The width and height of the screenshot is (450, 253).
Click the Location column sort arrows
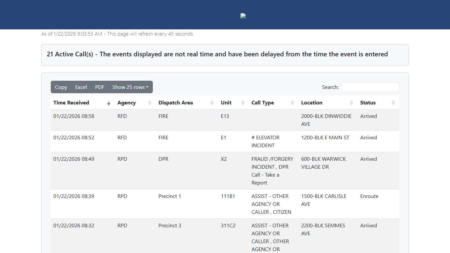(352, 103)
